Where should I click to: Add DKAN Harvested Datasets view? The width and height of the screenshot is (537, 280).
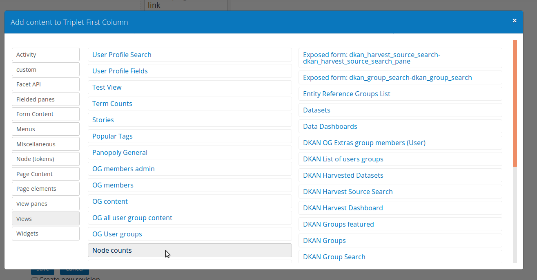[400, 175]
